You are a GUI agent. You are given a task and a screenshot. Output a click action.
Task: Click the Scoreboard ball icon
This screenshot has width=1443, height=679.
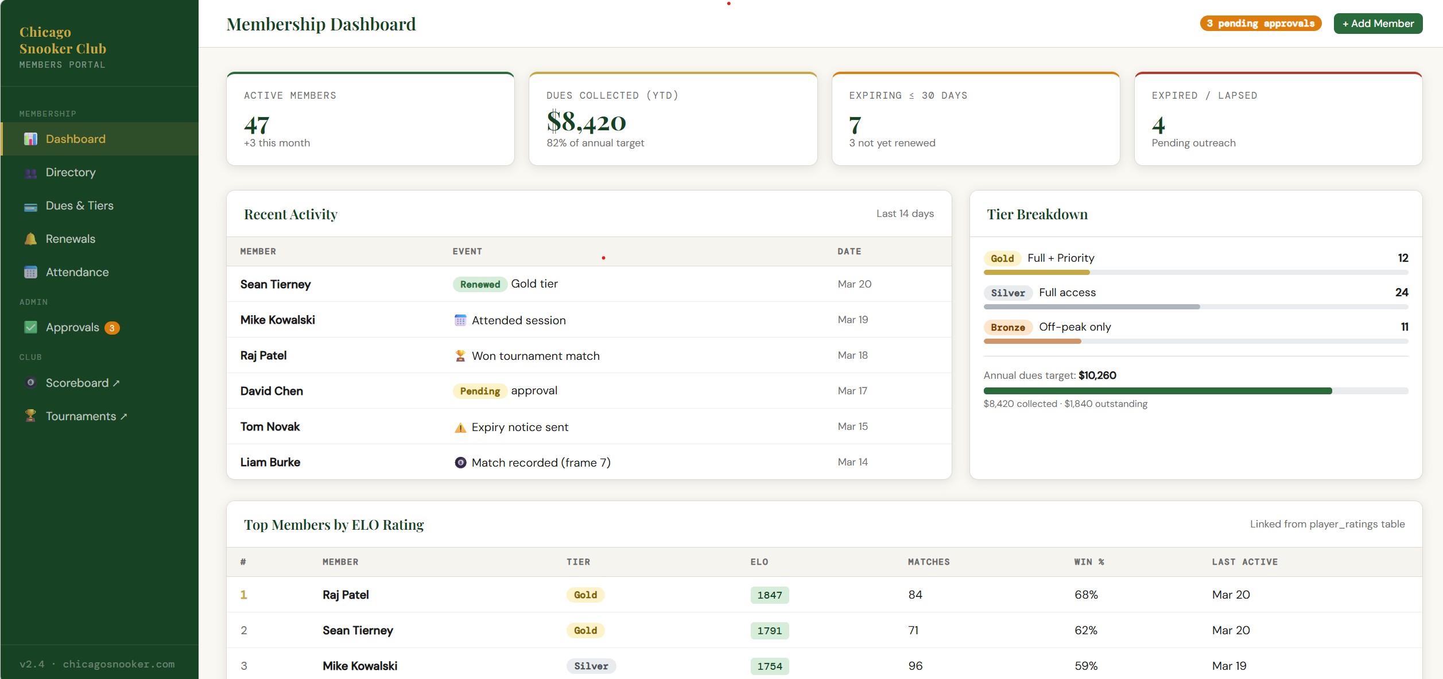30,383
